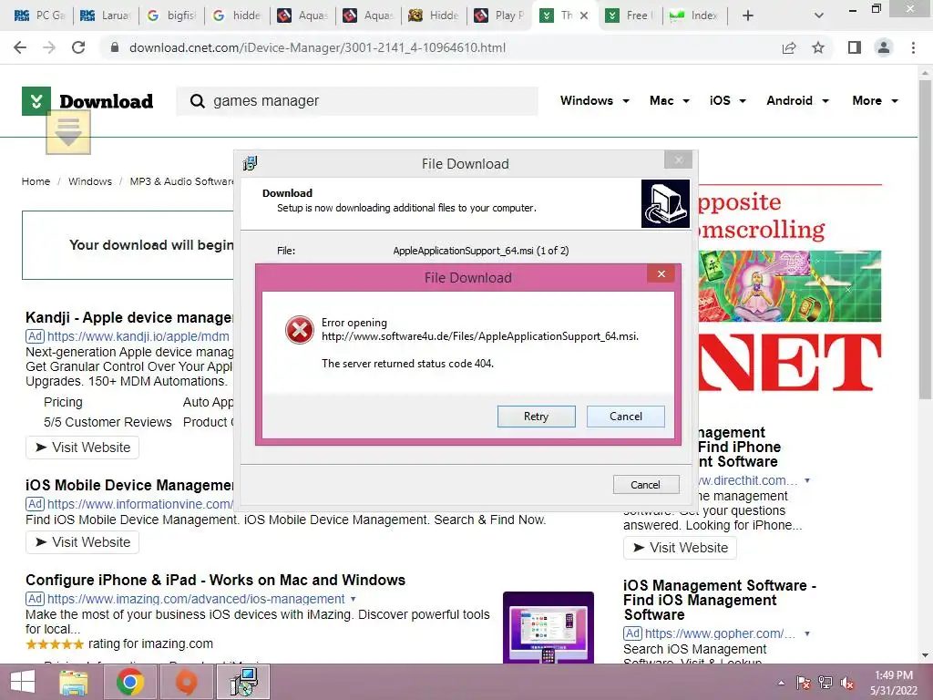Click the muted volume tray icon

click(847, 683)
